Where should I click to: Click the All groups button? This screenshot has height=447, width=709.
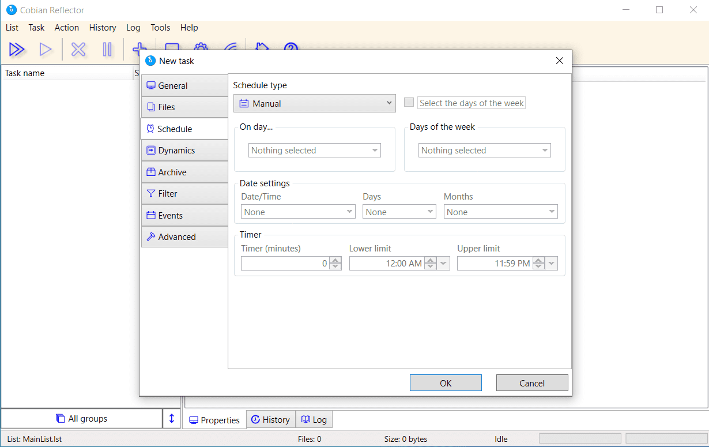[82, 419]
